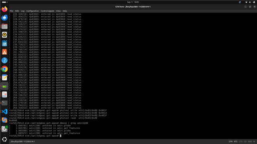This screenshot has width=257, height=144.
Task: Open the volume indicator in top bar
Action: [250, 2]
